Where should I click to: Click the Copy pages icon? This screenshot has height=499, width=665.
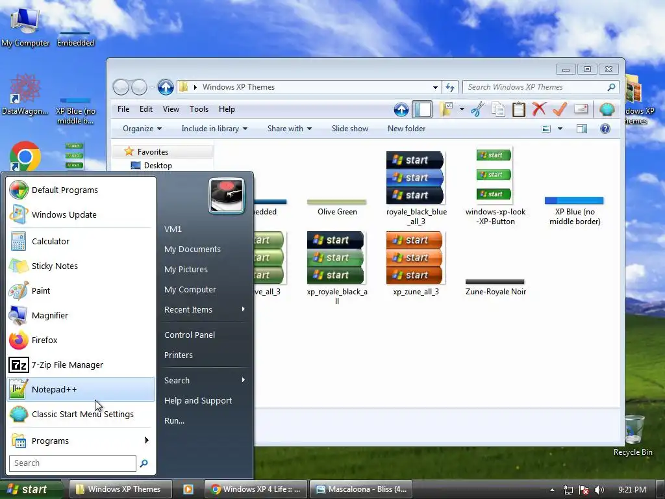pos(498,109)
